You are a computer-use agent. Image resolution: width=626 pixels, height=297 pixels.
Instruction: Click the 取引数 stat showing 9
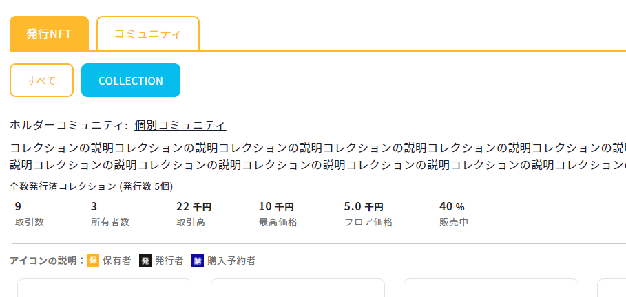click(x=29, y=214)
